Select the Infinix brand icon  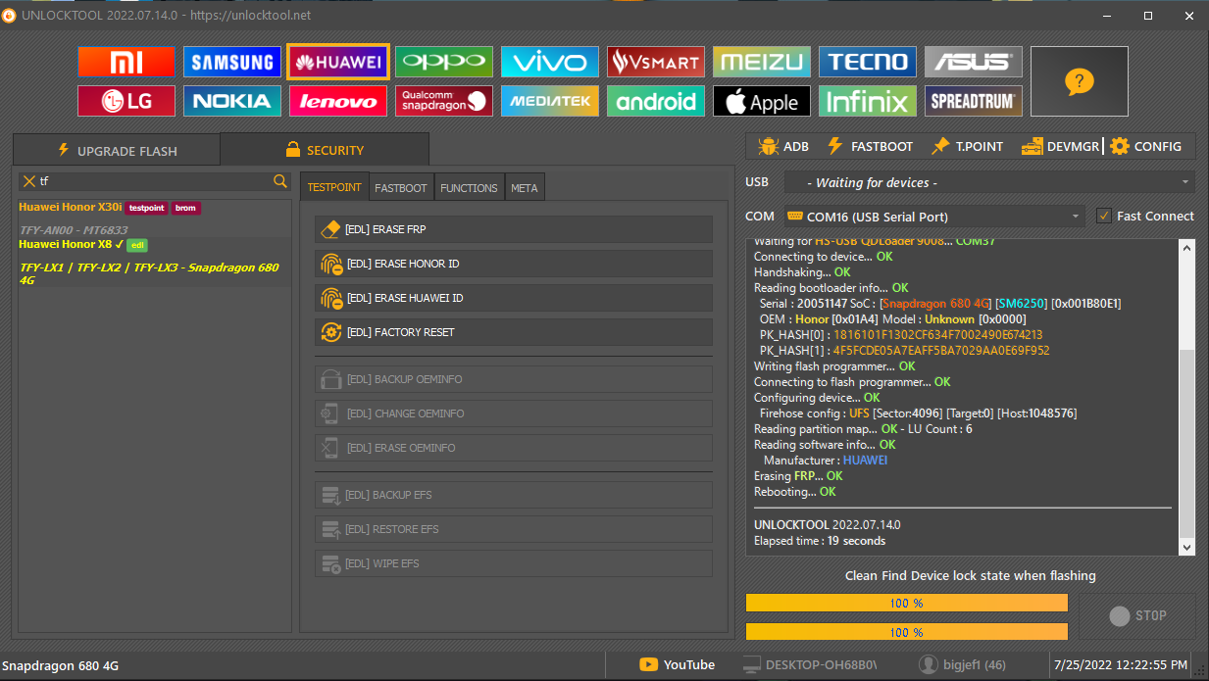tap(868, 101)
